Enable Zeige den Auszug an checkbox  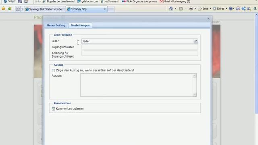(x=53, y=70)
